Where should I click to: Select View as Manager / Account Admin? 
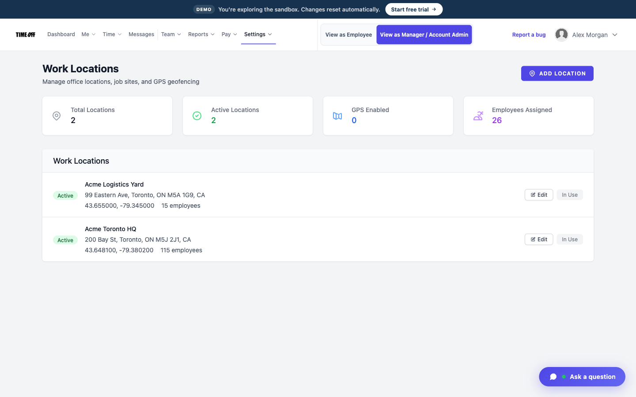[424, 34]
